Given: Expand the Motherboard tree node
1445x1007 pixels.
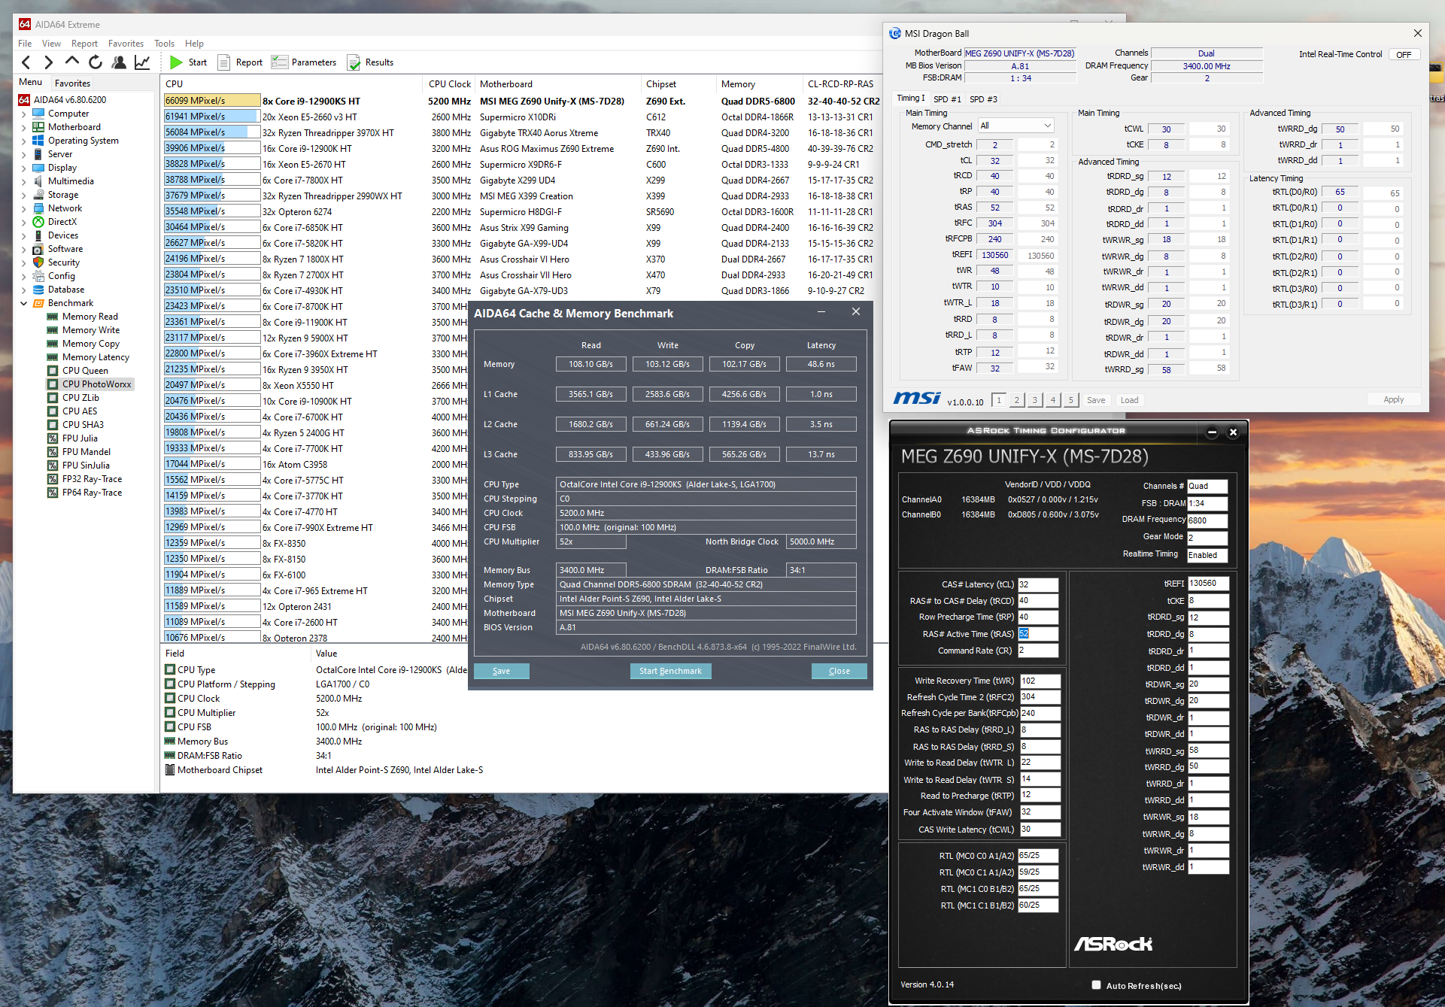Looking at the screenshot, I should tap(23, 127).
